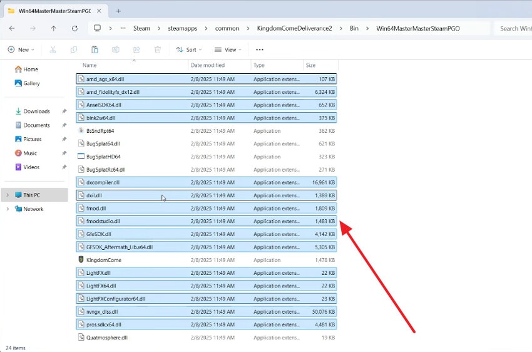Open Videos quick access folder

pos(27,167)
